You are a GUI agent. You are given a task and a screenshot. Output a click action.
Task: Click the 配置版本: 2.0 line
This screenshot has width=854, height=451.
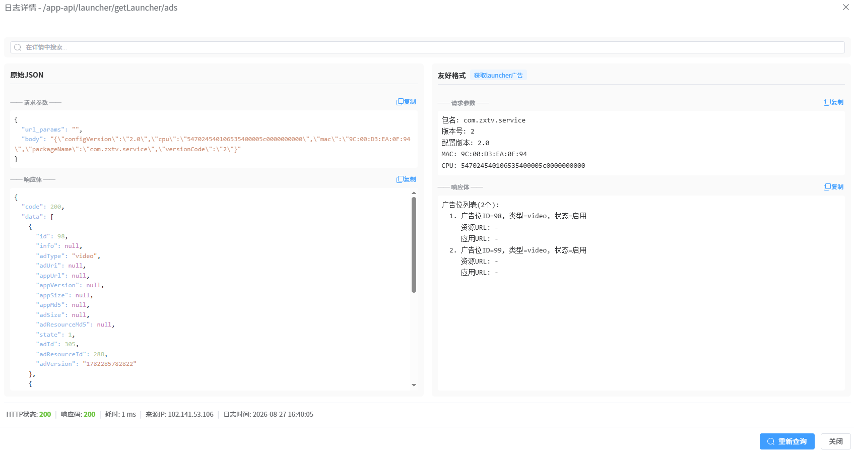(x=466, y=143)
